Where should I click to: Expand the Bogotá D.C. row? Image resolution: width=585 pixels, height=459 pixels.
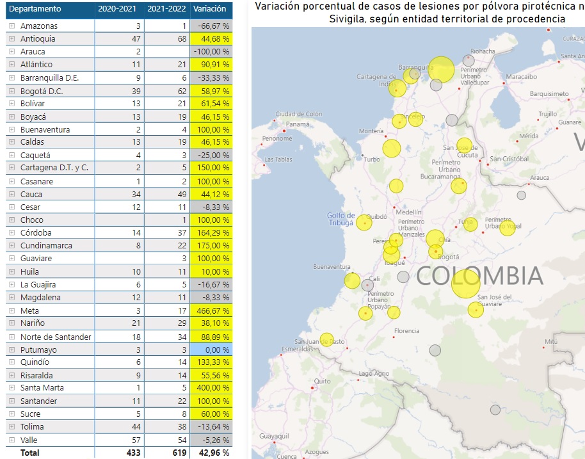pos(12,91)
